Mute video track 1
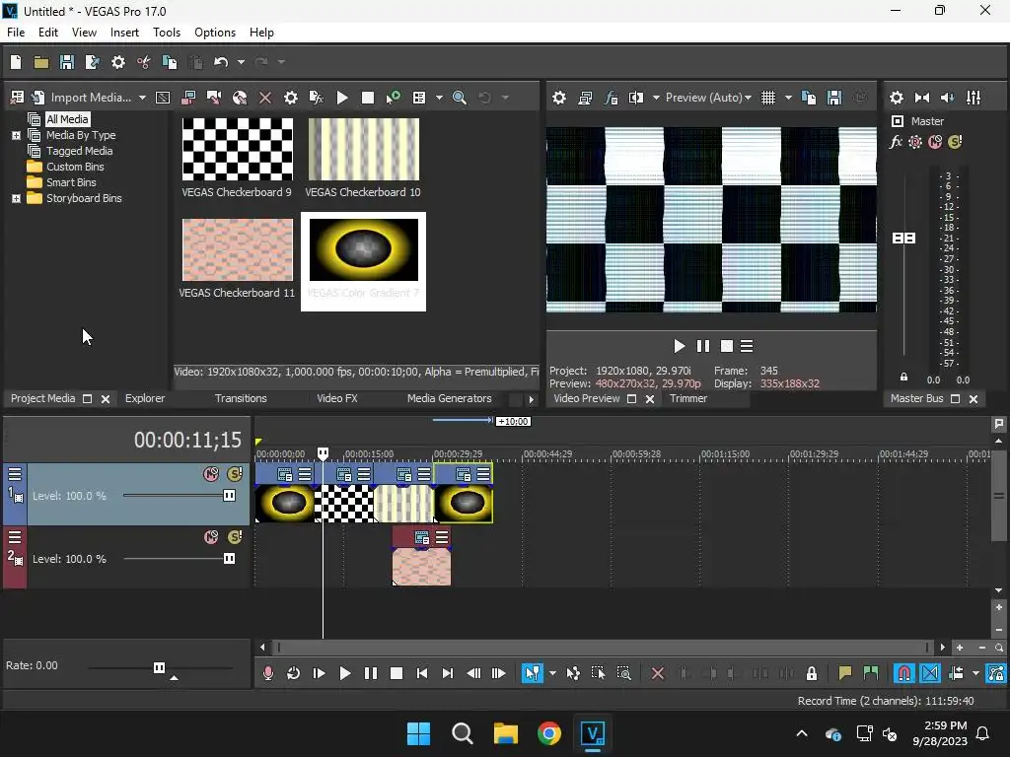 (211, 474)
